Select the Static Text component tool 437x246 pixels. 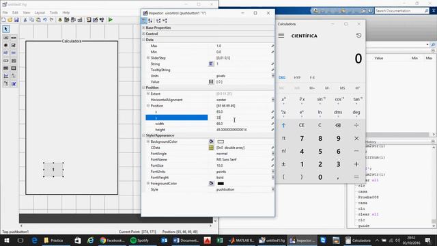pos(14,53)
